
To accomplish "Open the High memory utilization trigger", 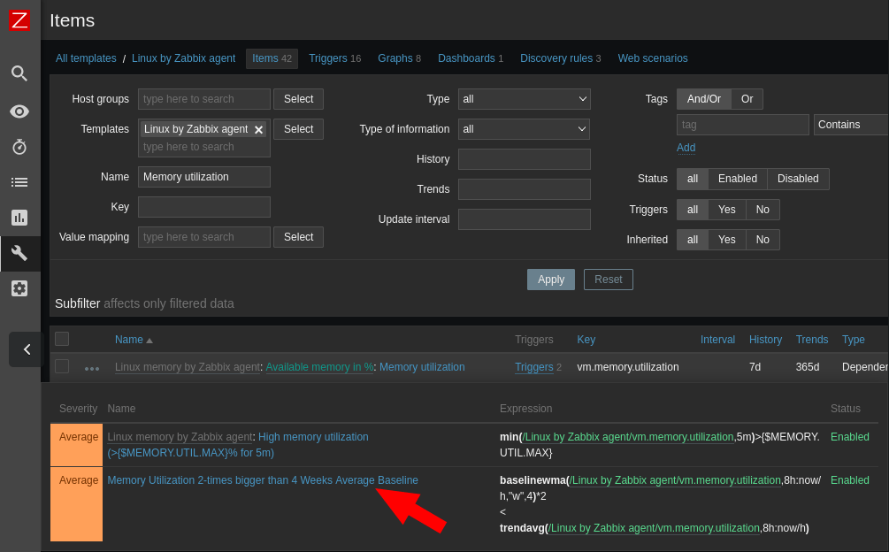I will [311, 436].
